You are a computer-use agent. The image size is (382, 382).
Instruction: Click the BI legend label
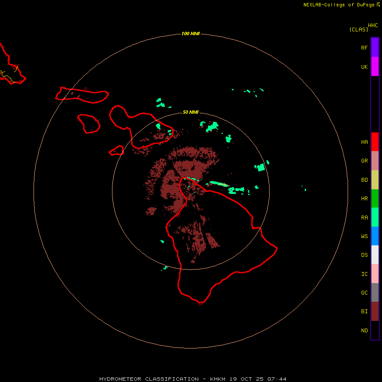click(364, 312)
